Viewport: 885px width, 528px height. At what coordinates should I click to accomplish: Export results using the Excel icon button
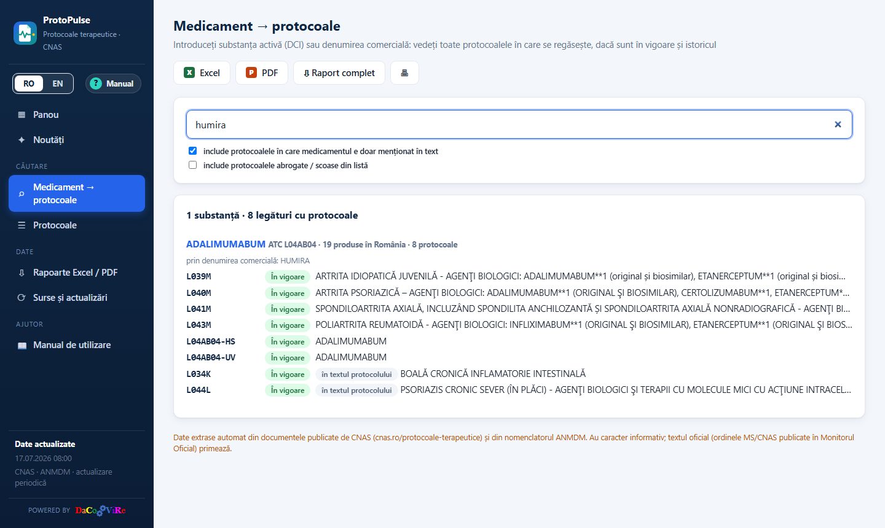pyautogui.click(x=202, y=72)
